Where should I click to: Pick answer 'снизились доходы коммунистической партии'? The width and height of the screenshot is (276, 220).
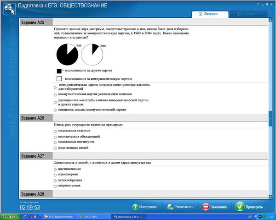point(56,110)
